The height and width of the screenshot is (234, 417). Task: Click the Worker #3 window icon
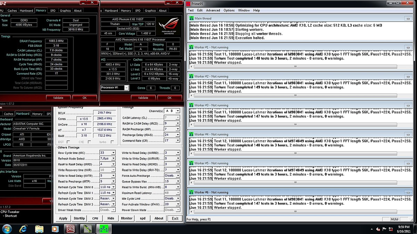(x=191, y=105)
